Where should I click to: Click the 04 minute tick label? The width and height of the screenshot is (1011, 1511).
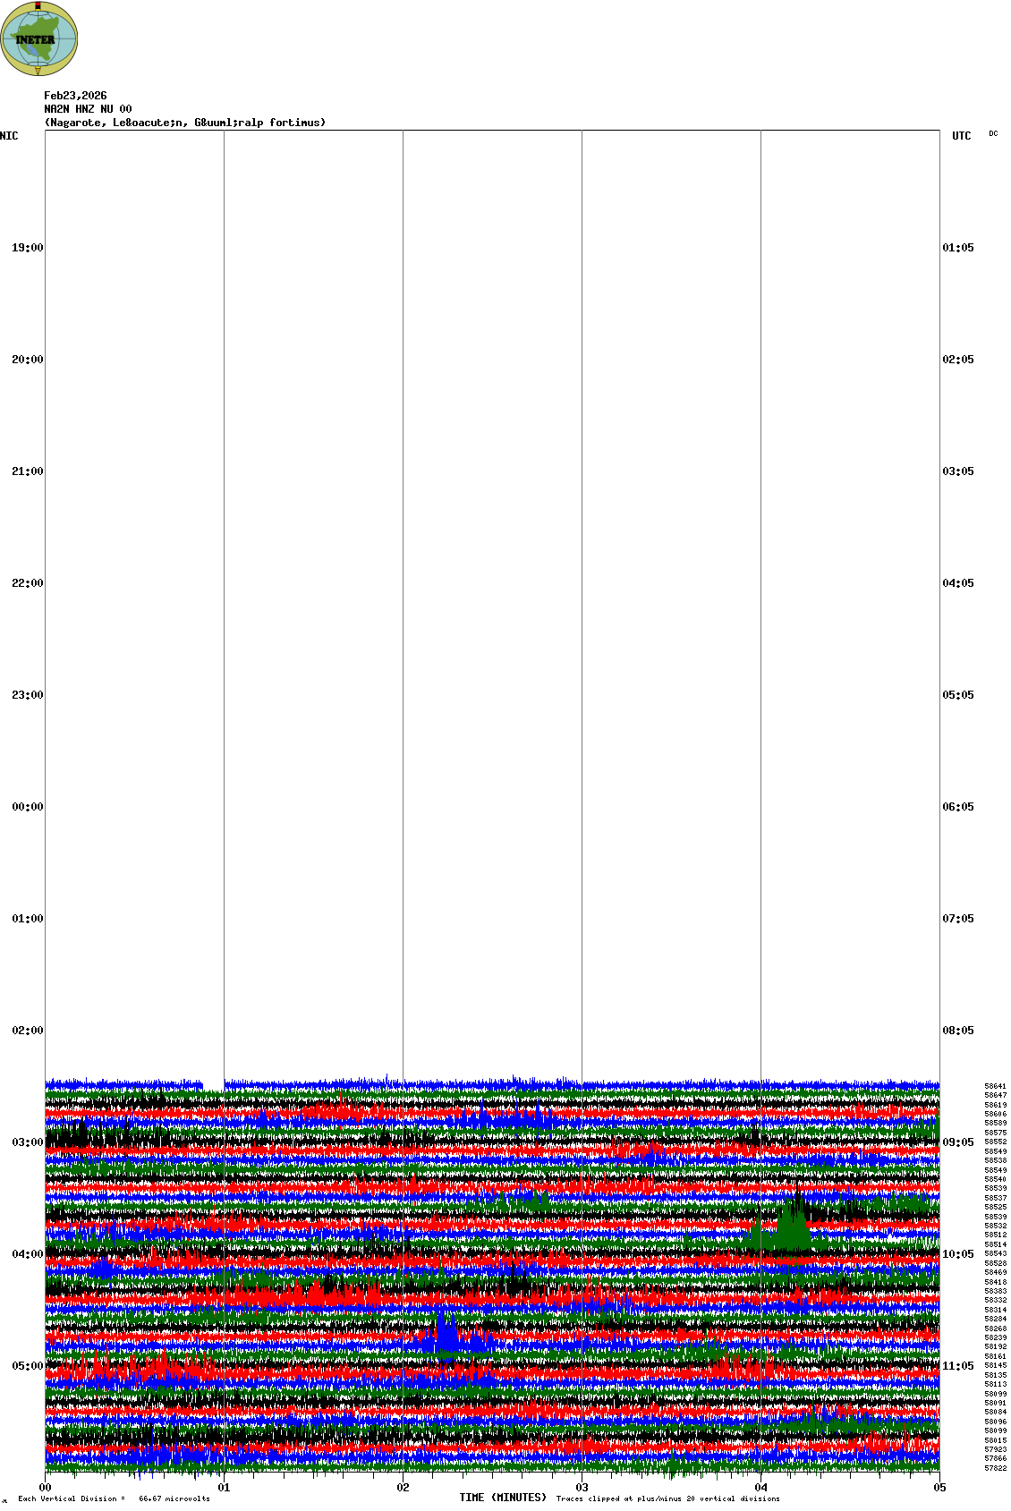pos(761,1488)
